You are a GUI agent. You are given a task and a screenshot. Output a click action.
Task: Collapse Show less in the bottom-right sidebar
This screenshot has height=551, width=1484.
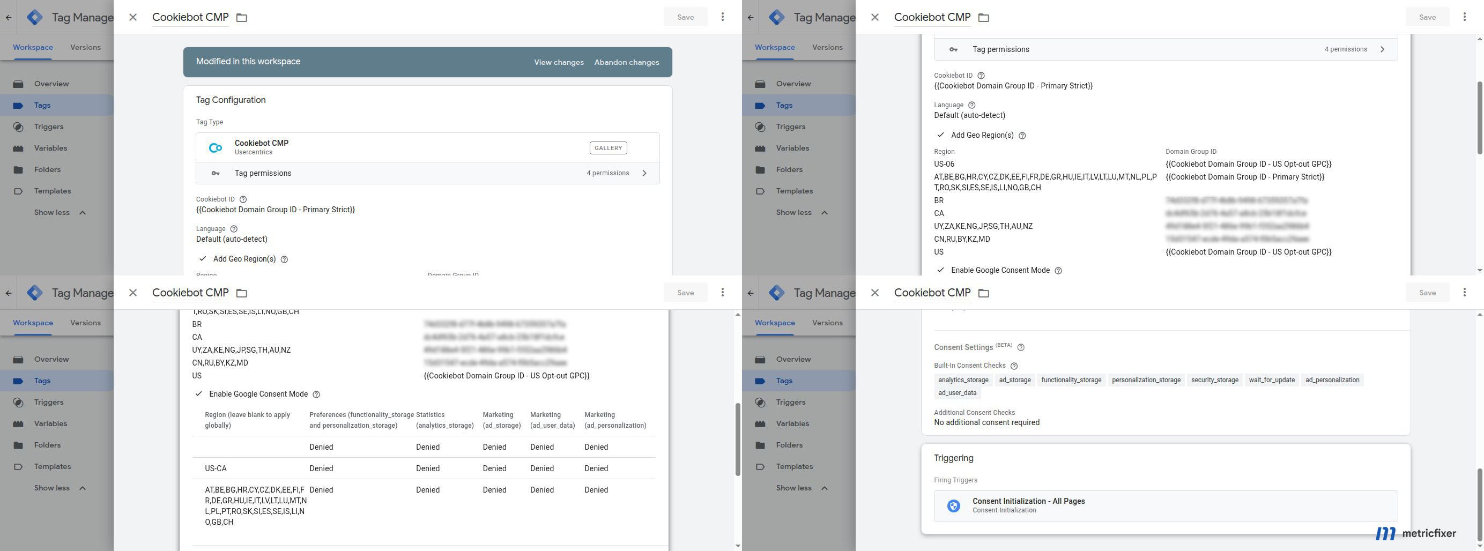[802, 488]
